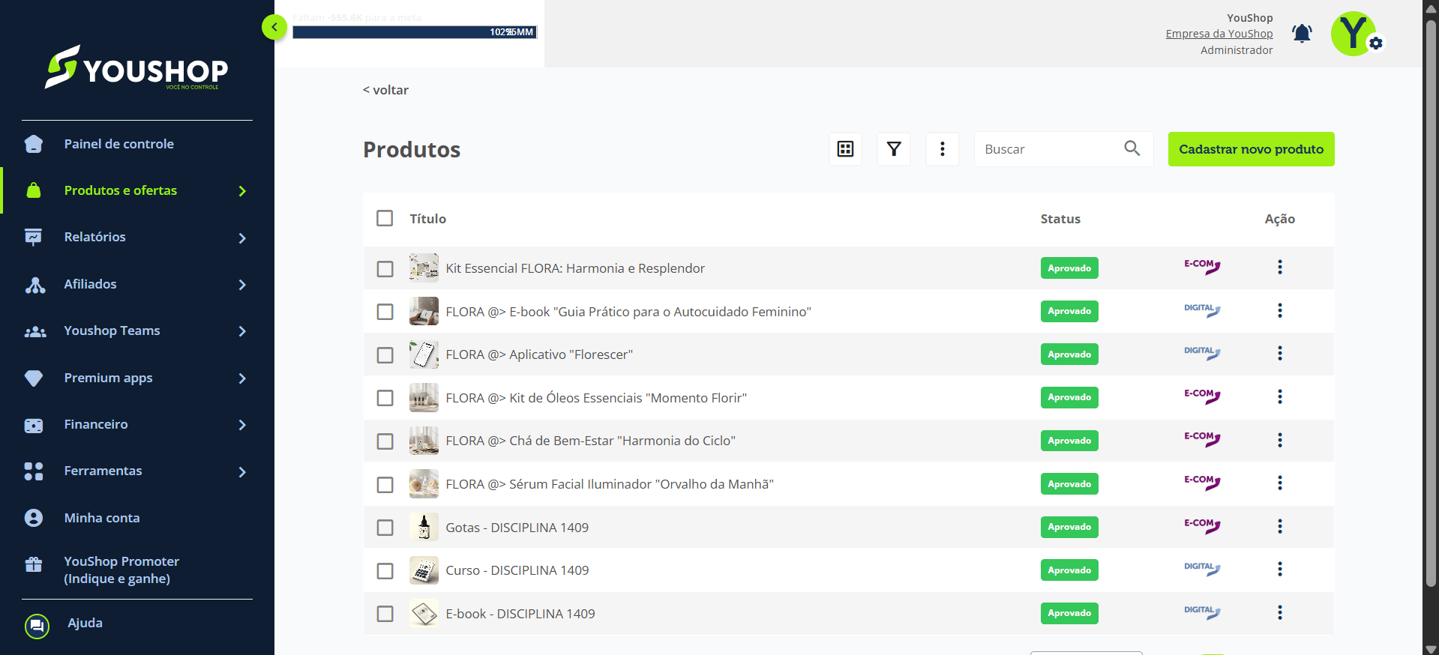This screenshot has height=655, width=1439.
Task: Click the Status column header
Action: coord(1060,219)
